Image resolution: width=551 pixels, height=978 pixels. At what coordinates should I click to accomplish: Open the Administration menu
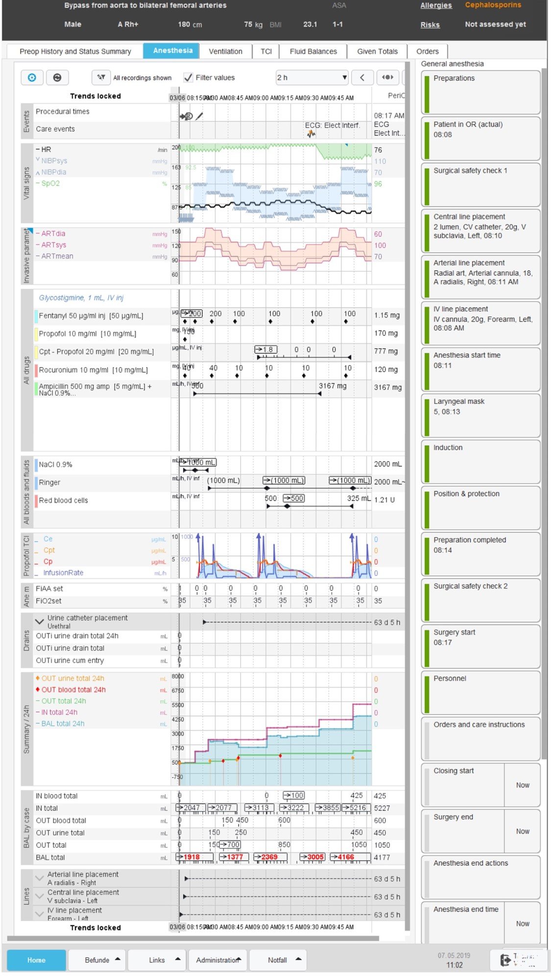[x=217, y=960]
